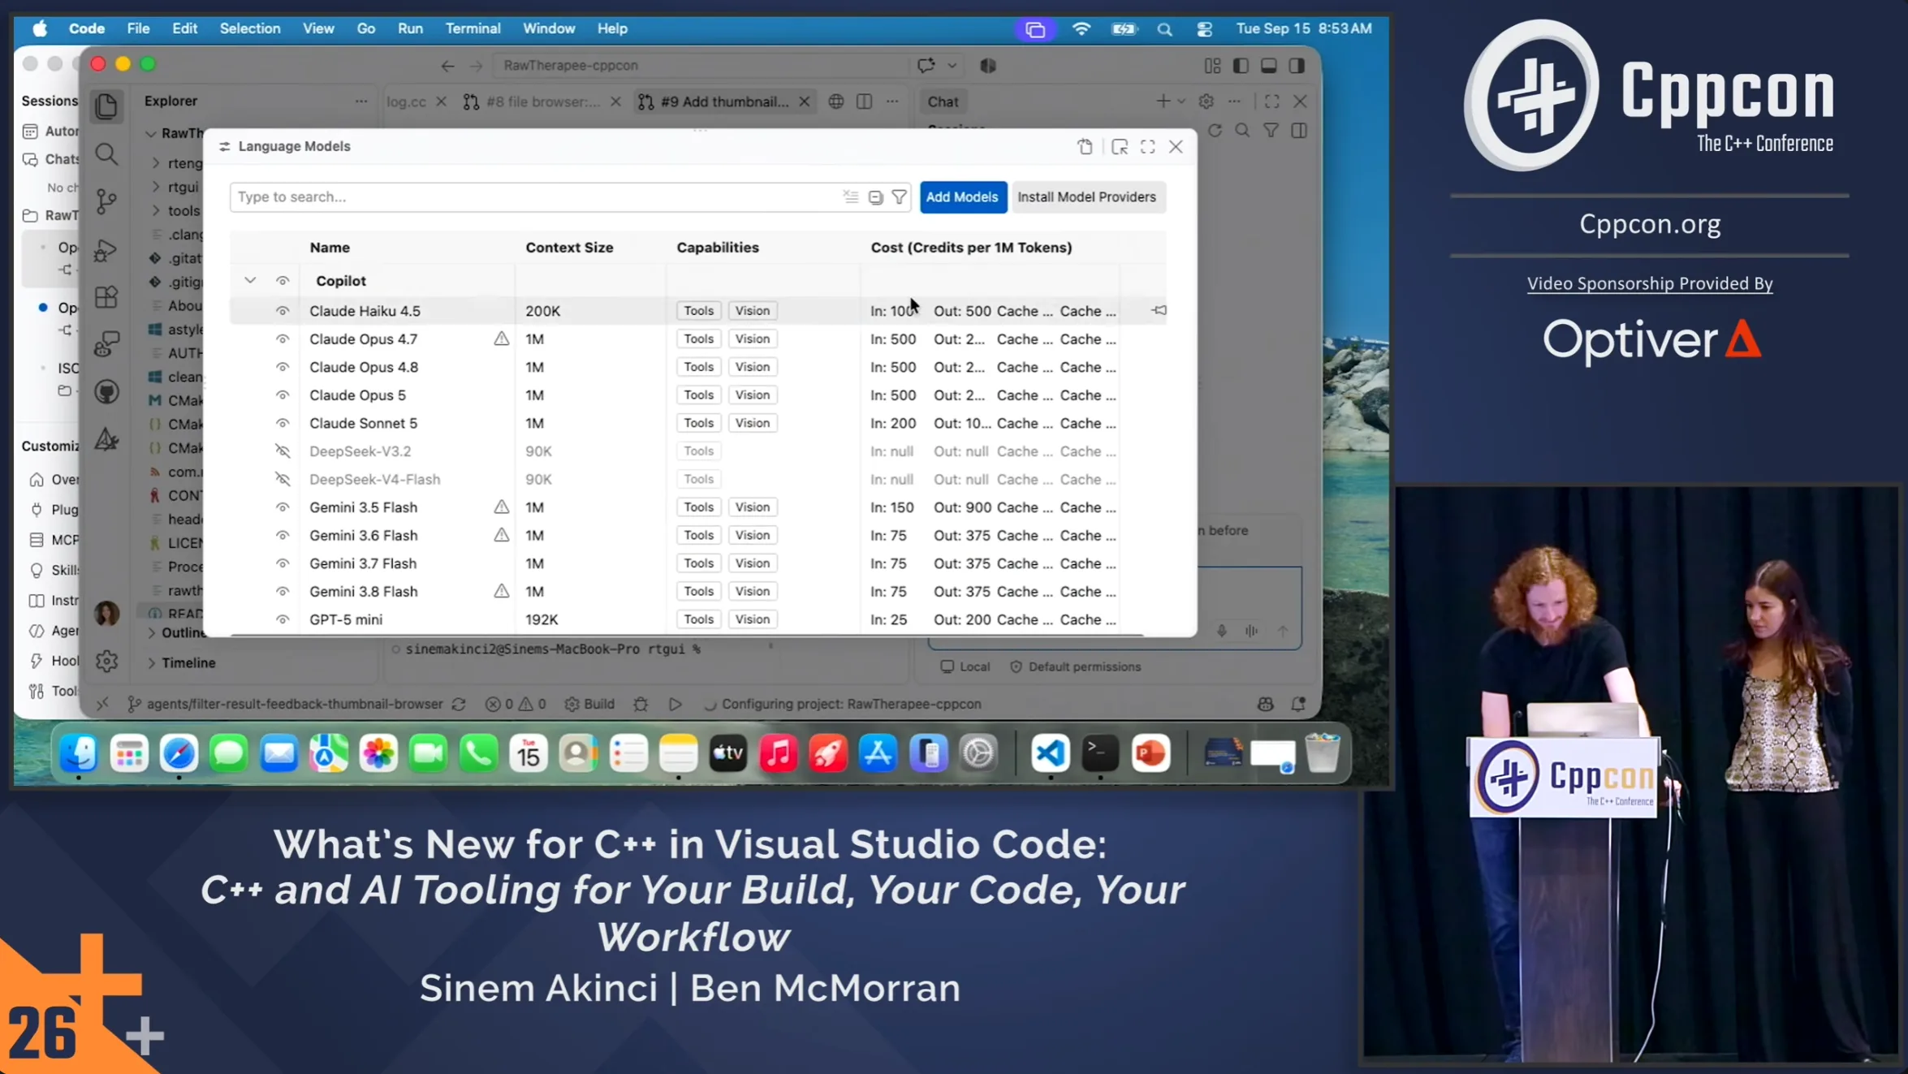Viewport: 1908px width, 1074px height.
Task: Open dropdown next to new chat plus
Action: [x=1181, y=101]
